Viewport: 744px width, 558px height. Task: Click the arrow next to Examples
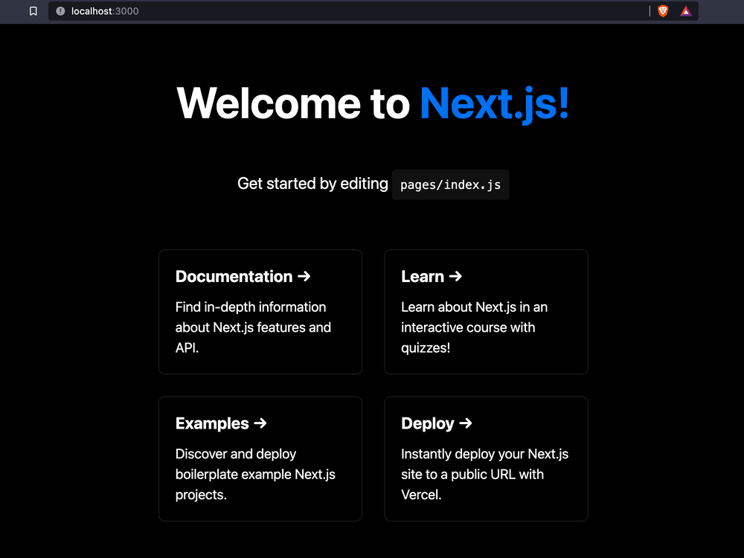(x=262, y=423)
